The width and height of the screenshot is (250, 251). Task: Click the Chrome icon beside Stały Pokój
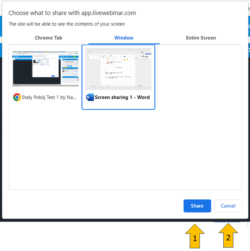[17, 97]
